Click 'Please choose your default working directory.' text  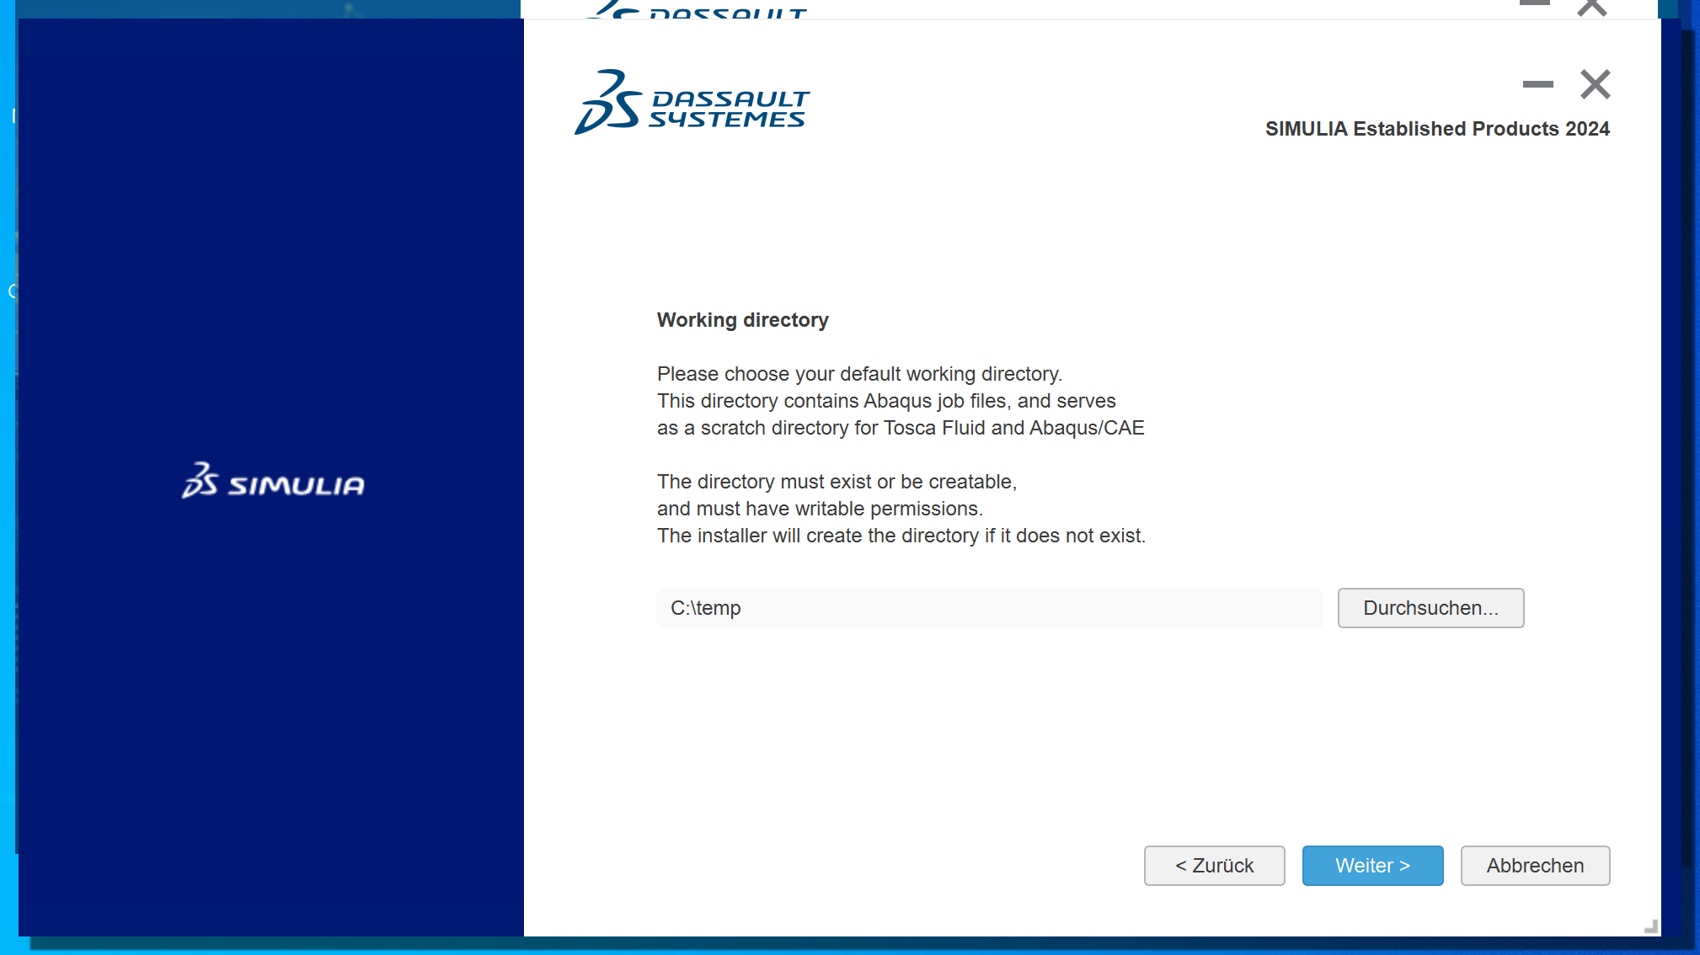[859, 374]
